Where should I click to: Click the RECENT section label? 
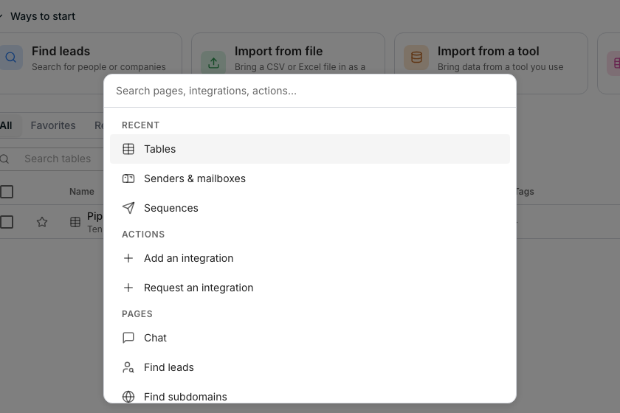click(x=140, y=125)
